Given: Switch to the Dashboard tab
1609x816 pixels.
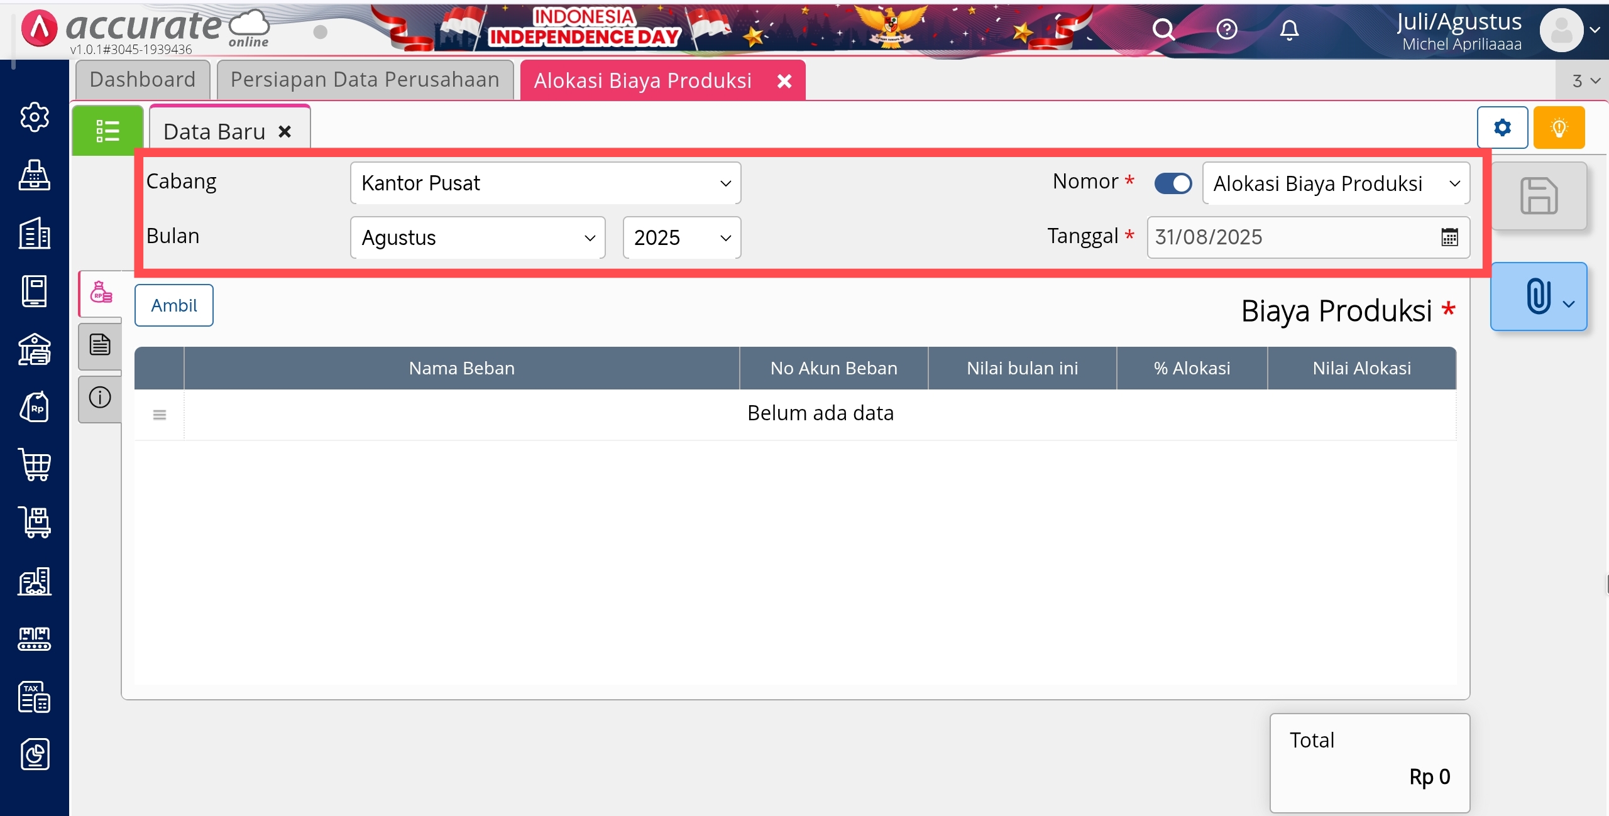Looking at the screenshot, I should click(143, 80).
